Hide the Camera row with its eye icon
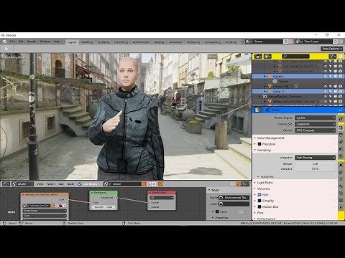The height and width of the screenshot is (258, 345). [x=326, y=77]
